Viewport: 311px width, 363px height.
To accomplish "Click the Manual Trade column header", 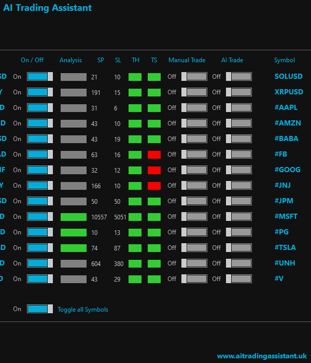I will (x=187, y=60).
